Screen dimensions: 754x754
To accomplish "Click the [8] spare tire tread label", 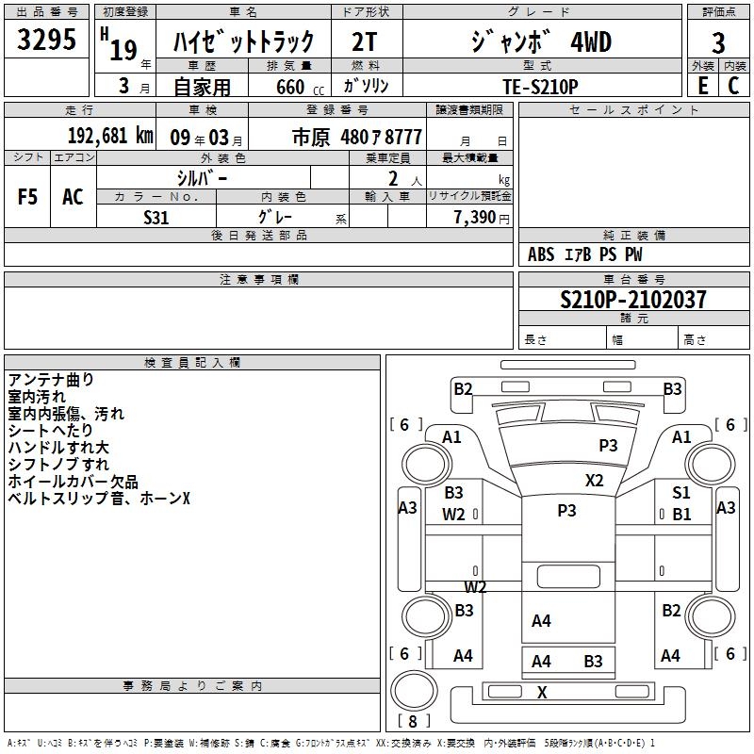I will tap(413, 723).
